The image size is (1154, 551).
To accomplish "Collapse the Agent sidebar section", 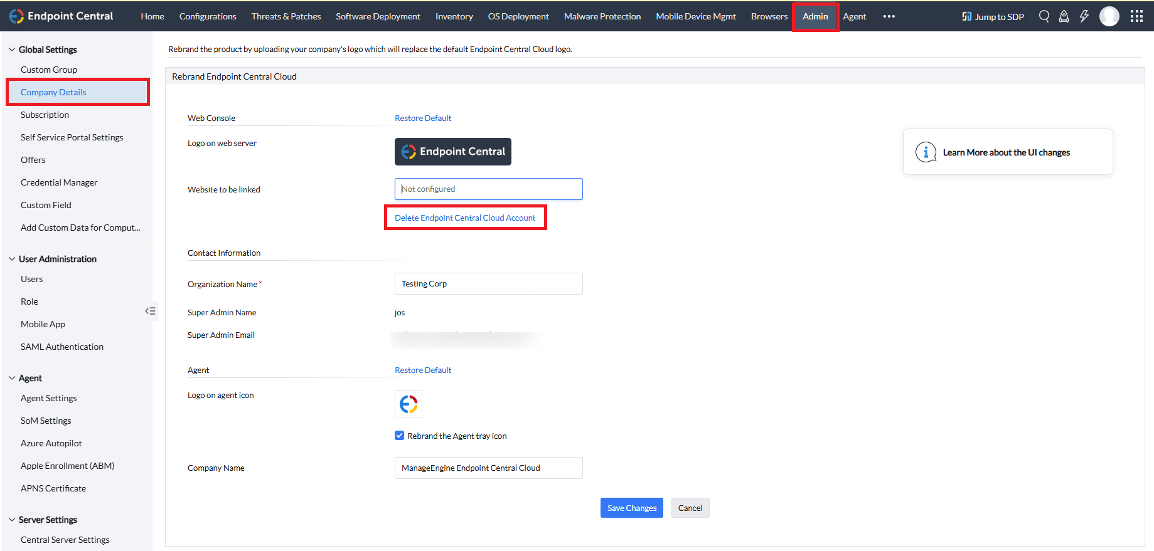I will 12,378.
